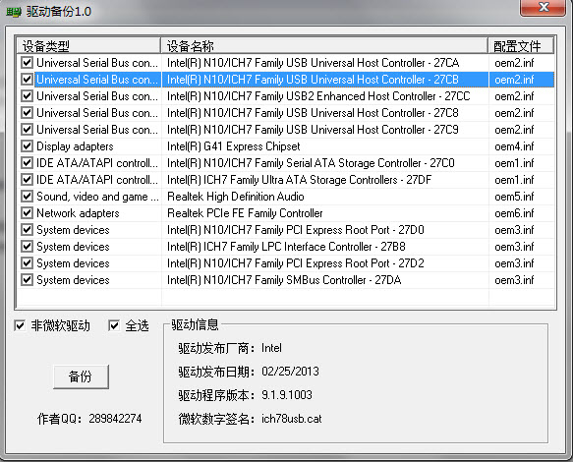The height and width of the screenshot is (462, 573).
Task: Click PCI Express Root Port - 27D0 name
Action: [x=295, y=230]
